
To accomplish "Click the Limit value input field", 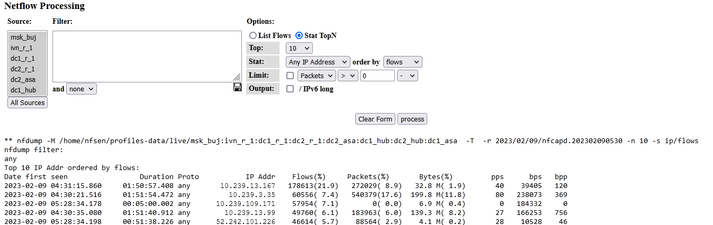I will pyautogui.click(x=377, y=76).
